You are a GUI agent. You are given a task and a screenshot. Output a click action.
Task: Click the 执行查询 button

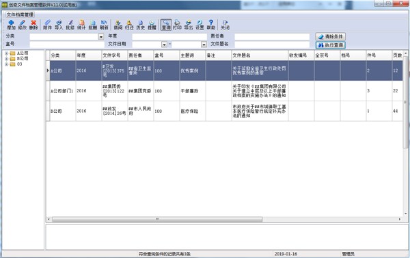[331, 45]
